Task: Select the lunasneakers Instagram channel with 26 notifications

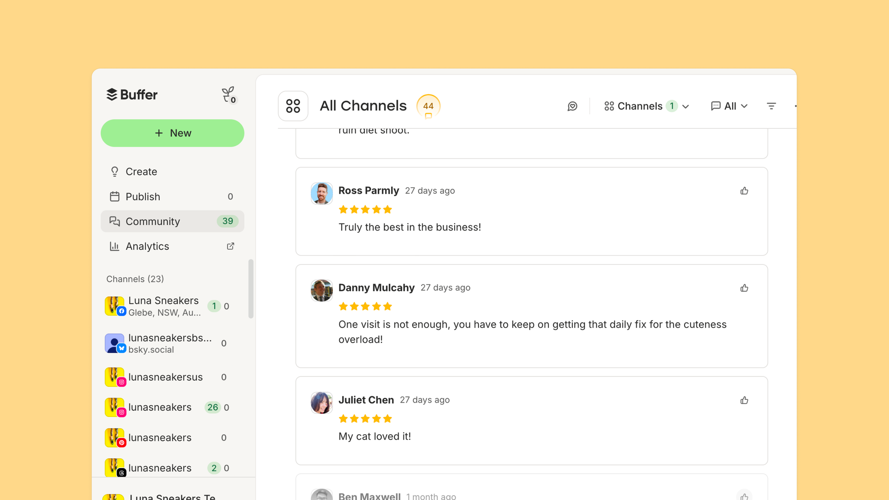Action: pos(160,407)
